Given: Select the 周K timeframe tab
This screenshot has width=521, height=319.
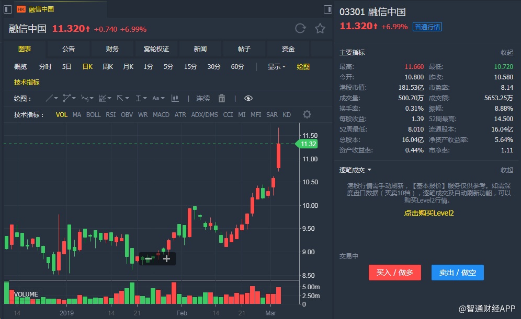Looking at the screenshot, I should click(108, 66).
